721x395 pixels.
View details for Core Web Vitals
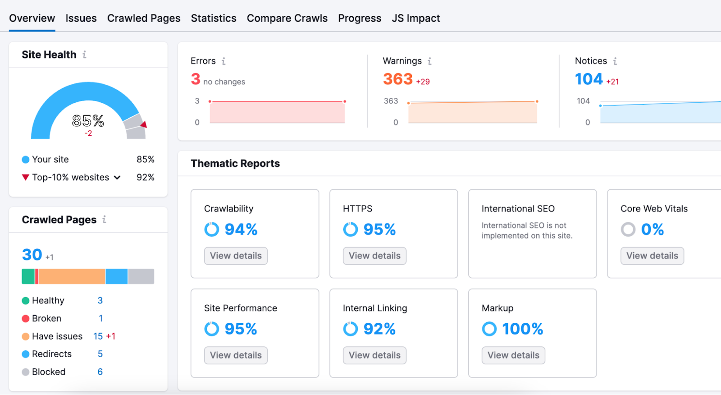tap(652, 256)
